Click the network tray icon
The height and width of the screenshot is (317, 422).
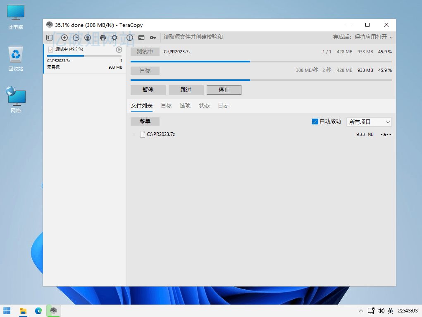pyautogui.click(x=371, y=311)
